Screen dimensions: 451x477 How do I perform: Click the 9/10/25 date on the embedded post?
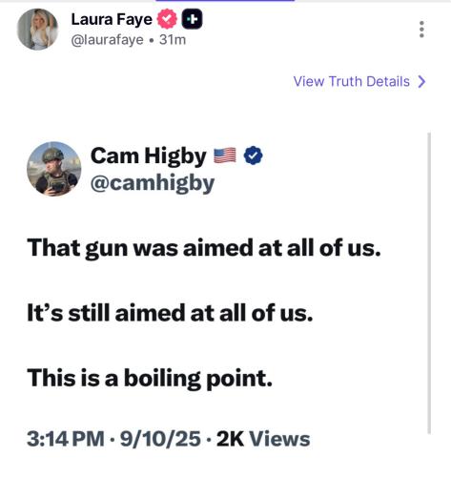click(160, 439)
